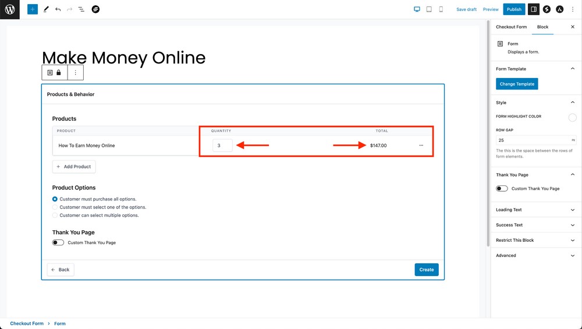The image size is (582, 329).
Task: Toggle Custom Thank You Page in form
Action: click(x=58, y=242)
